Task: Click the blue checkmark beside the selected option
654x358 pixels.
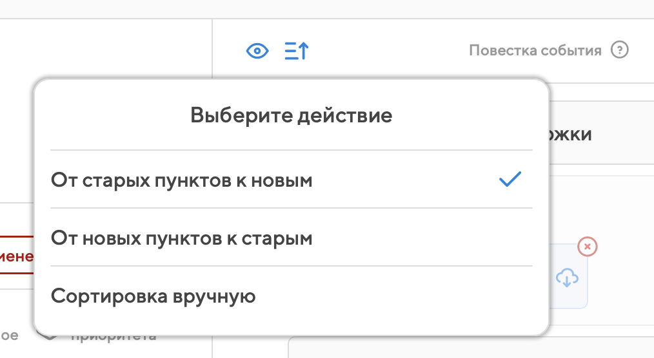Action: pos(510,180)
